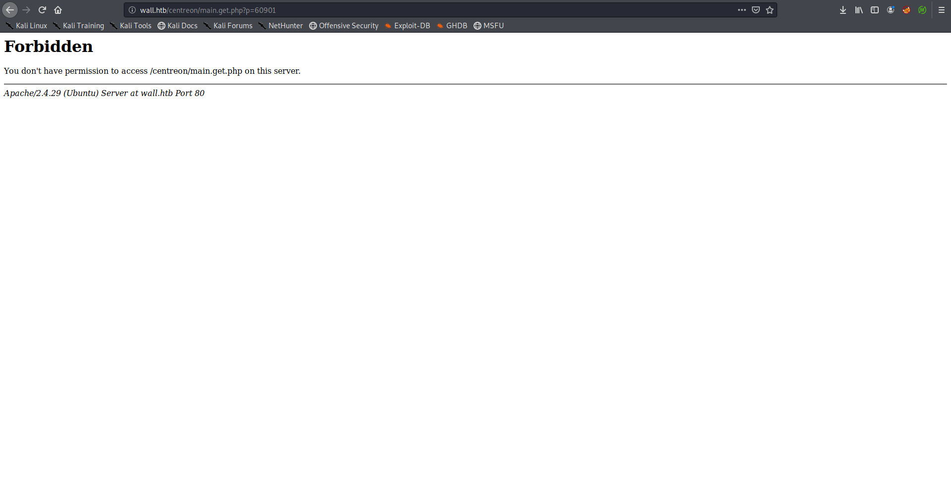Image resolution: width=951 pixels, height=489 pixels.
Task: Open the Kali Tools bookmark
Action: (131, 26)
